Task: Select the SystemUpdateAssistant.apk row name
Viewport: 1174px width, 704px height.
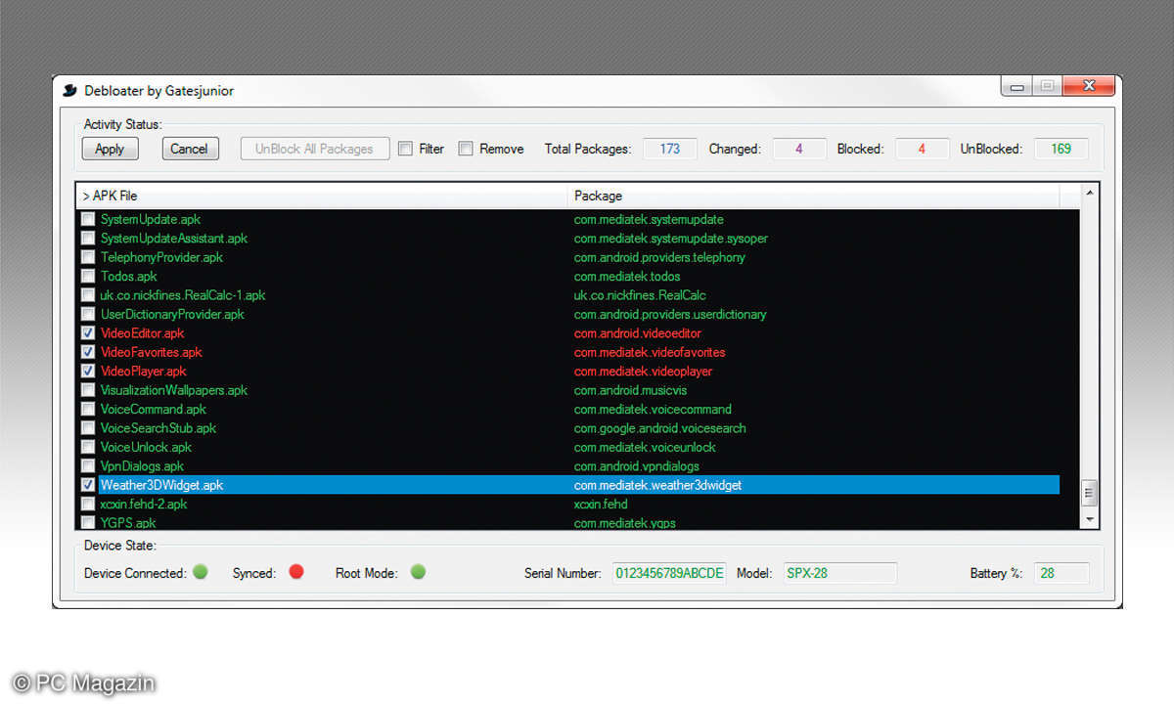Action: (x=174, y=239)
